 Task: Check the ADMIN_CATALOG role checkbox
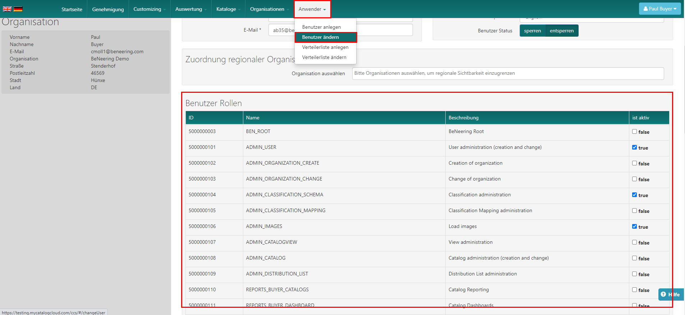coord(634,258)
